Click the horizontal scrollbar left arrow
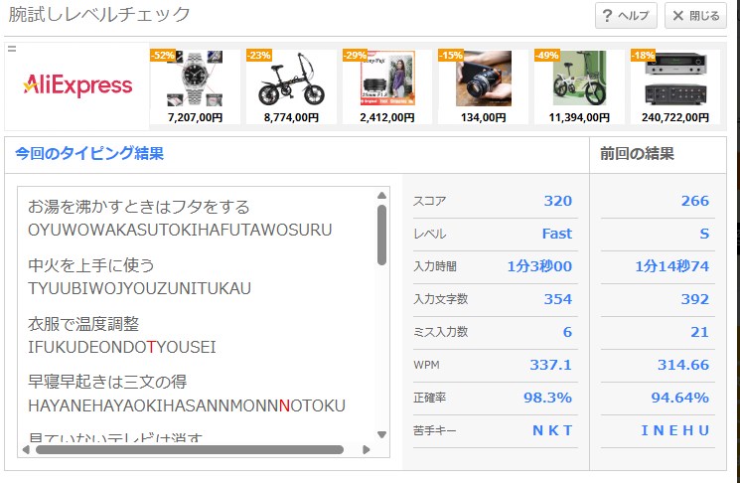The height and width of the screenshot is (483, 740). [28, 449]
